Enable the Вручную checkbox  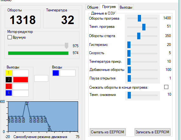[x=10, y=37]
